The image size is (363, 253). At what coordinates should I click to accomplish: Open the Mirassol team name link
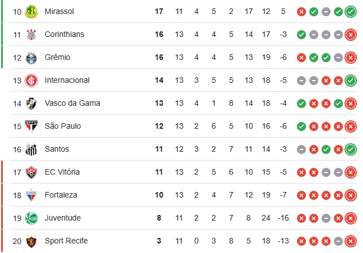(59, 11)
